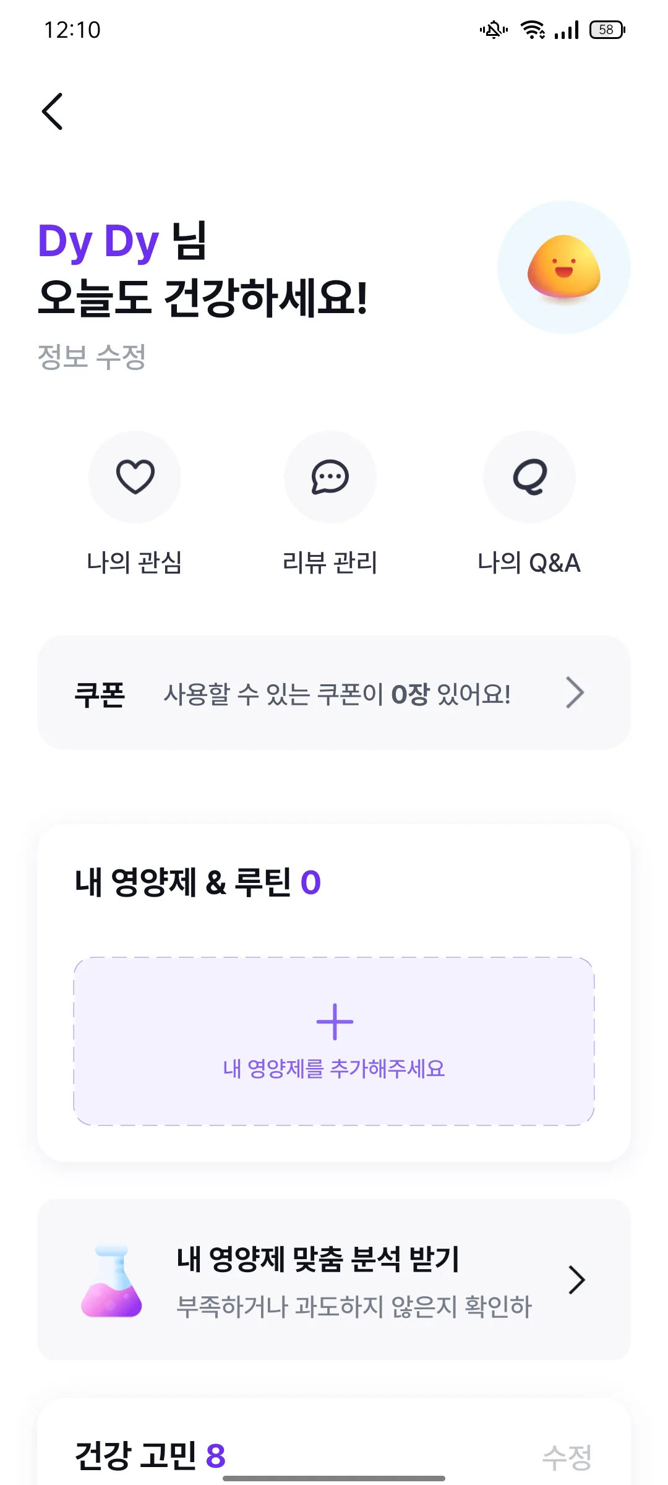This screenshot has height=1485, width=668.
Task: Open the speech bubble icon for 리뷰 관리
Action: [x=330, y=476]
